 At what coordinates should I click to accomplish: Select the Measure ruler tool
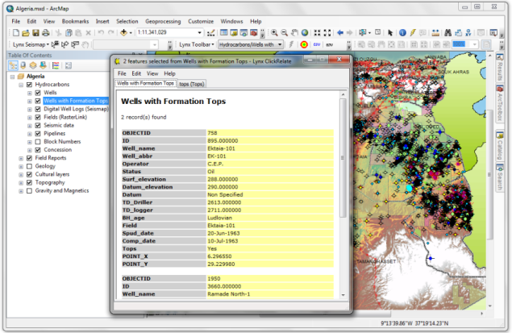[435, 32]
